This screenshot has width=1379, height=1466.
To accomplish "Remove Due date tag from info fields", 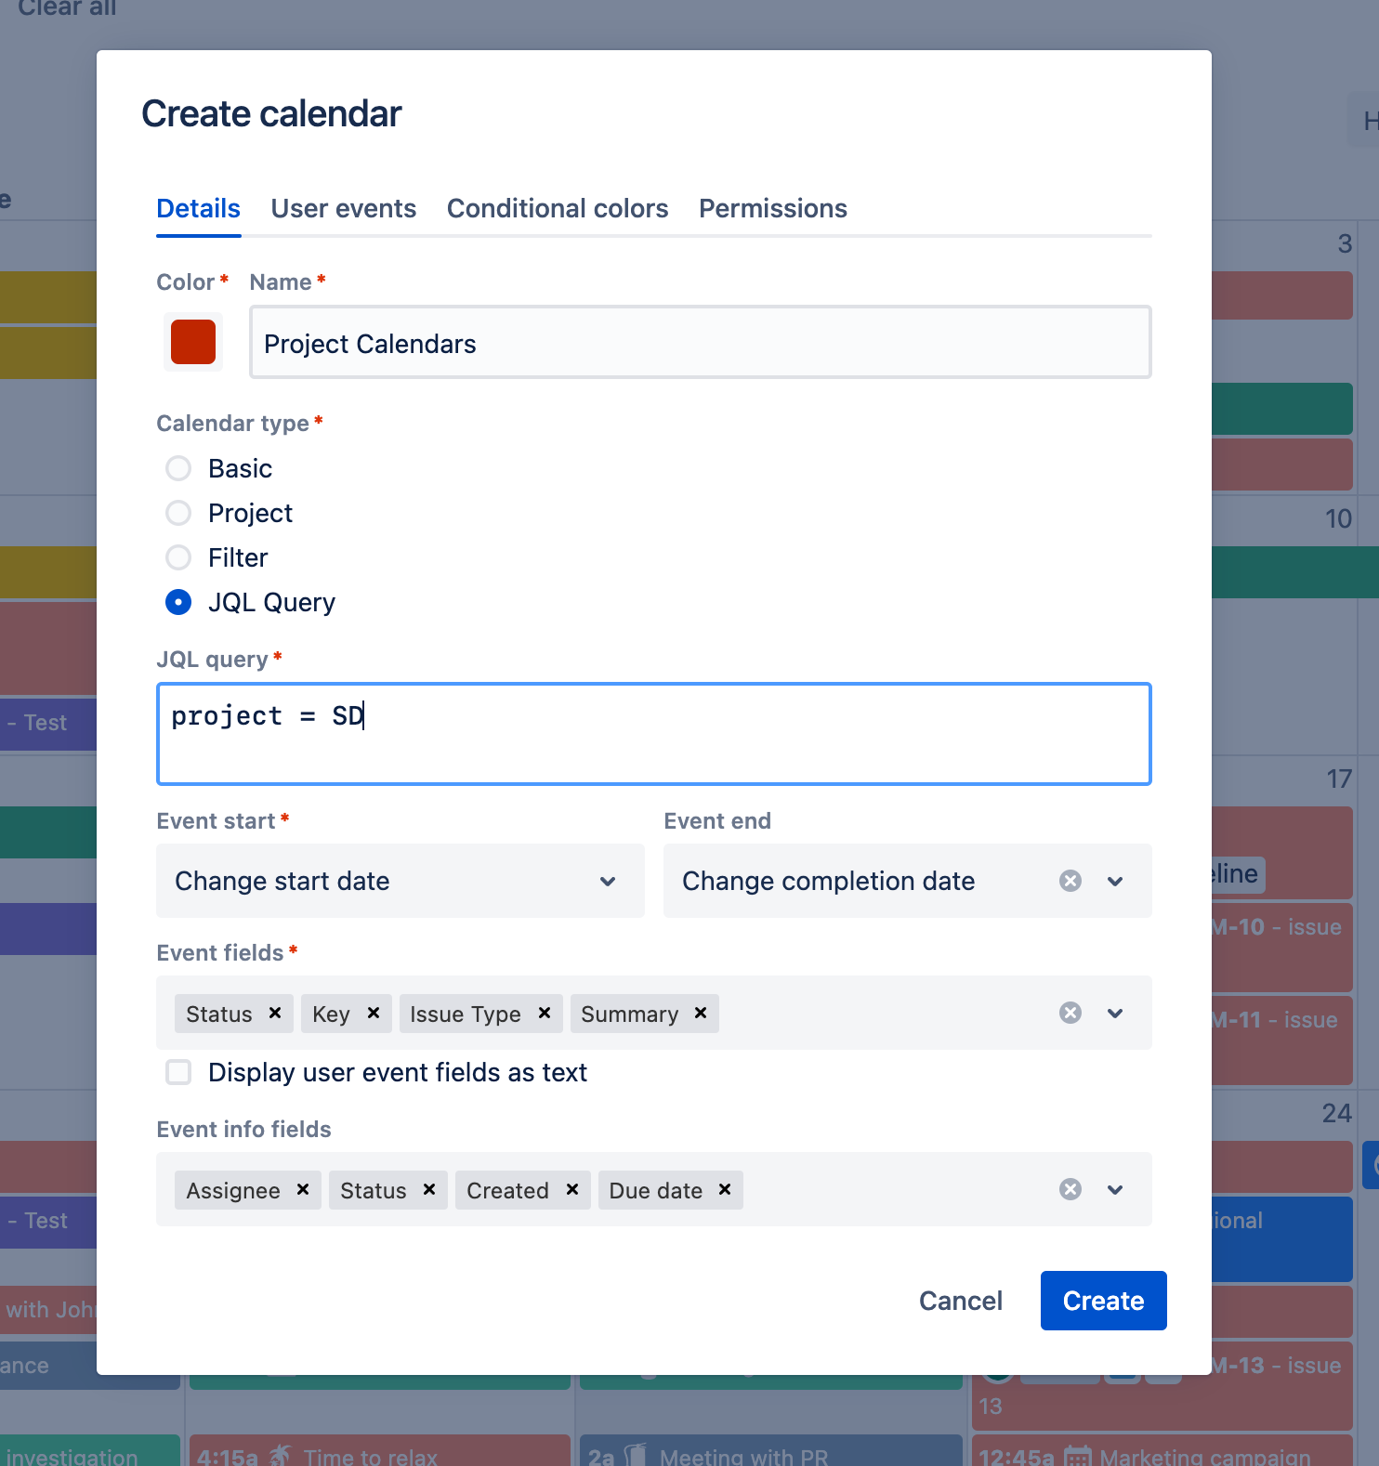I will click(x=725, y=1189).
